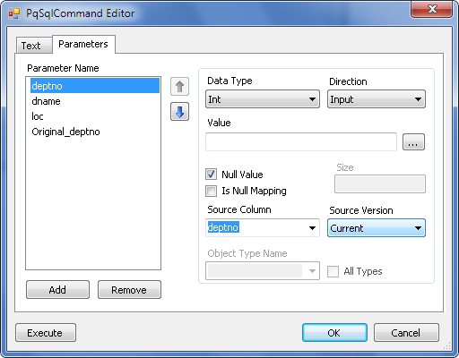
Task: Remove the selected parameter
Action: pyautogui.click(x=129, y=290)
